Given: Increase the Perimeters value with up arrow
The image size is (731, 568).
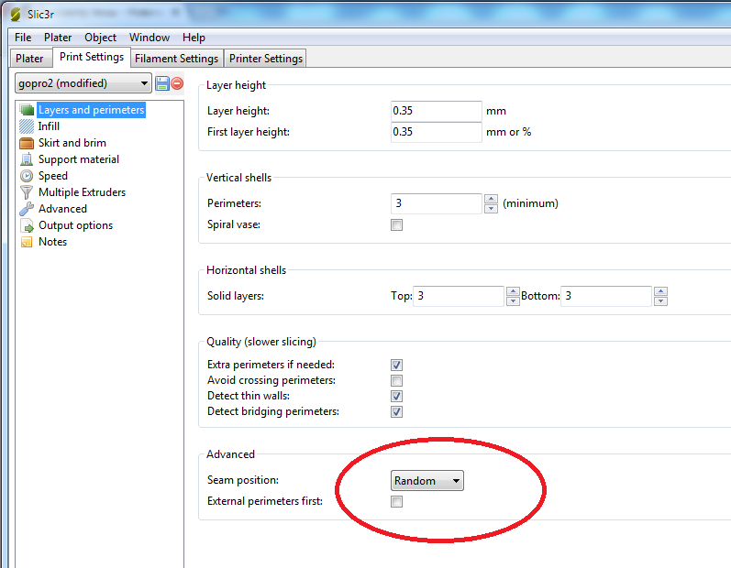Looking at the screenshot, I should [492, 199].
